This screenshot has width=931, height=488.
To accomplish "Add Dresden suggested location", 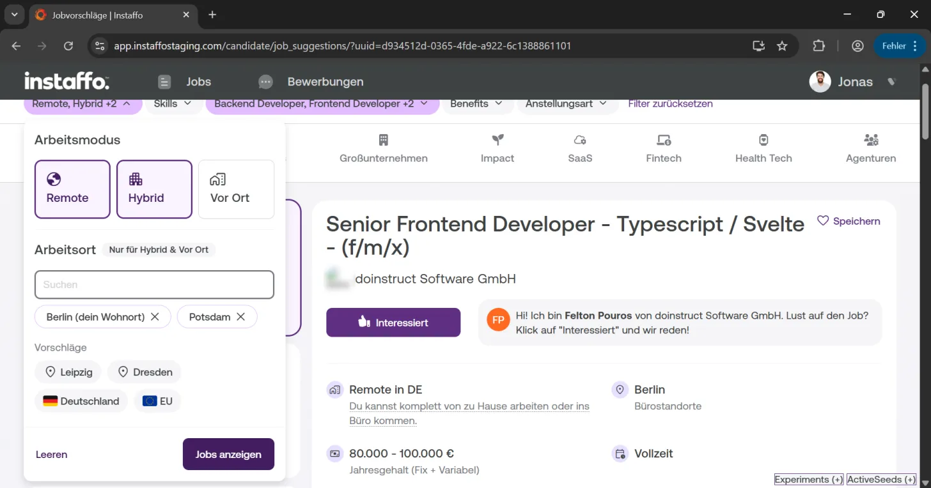I will point(145,372).
